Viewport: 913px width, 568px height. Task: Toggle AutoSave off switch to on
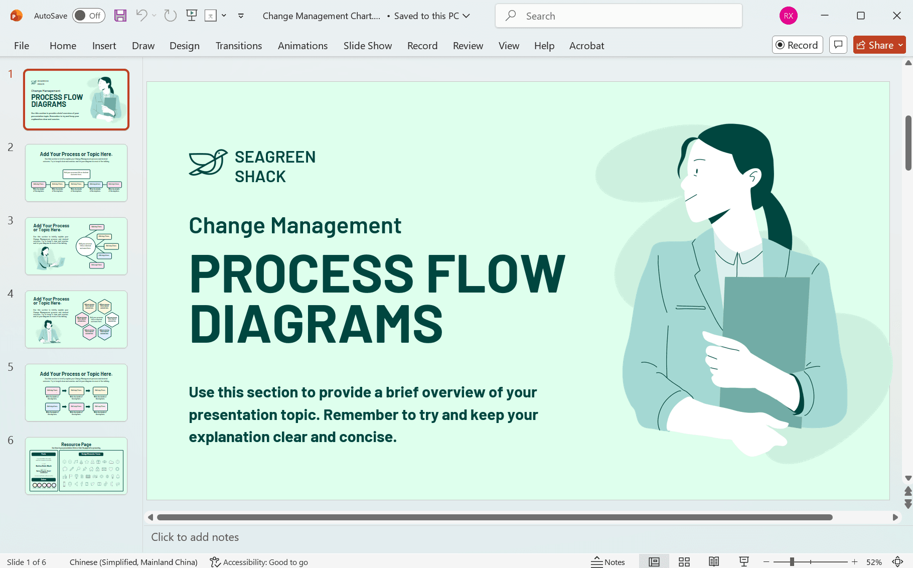tap(88, 16)
